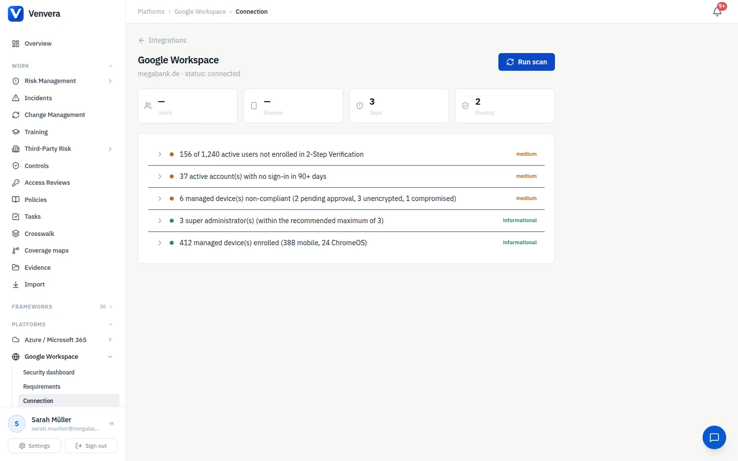Sign out of the account
This screenshot has width=738, height=461.
(91, 446)
